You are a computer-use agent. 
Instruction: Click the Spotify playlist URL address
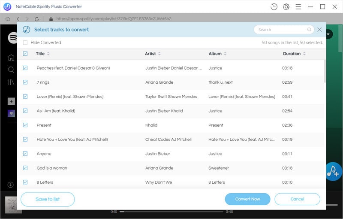(x=114, y=19)
